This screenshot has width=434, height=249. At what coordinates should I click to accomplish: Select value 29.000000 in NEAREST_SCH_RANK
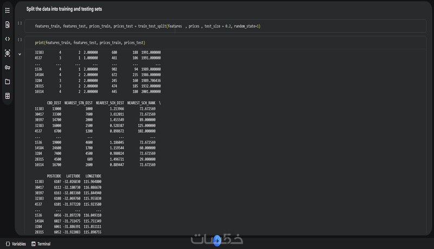click(148, 159)
